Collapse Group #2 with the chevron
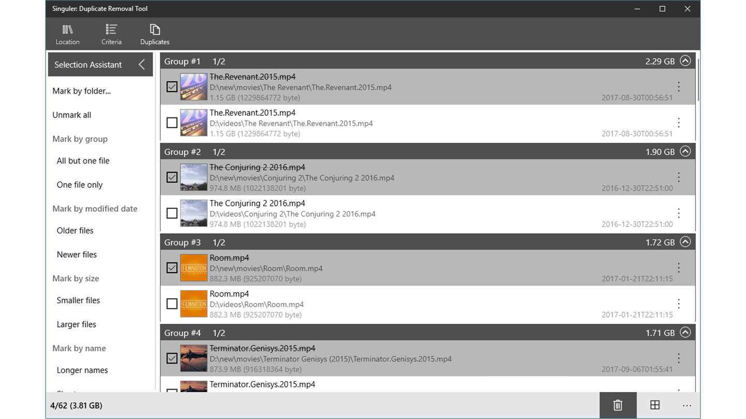Image resolution: width=746 pixels, height=419 pixels. (685, 152)
